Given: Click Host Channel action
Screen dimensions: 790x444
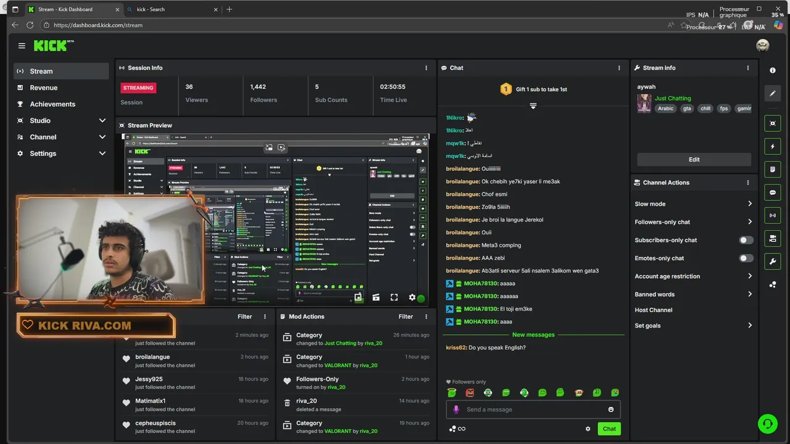Looking at the screenshot, I should (653, 310).
